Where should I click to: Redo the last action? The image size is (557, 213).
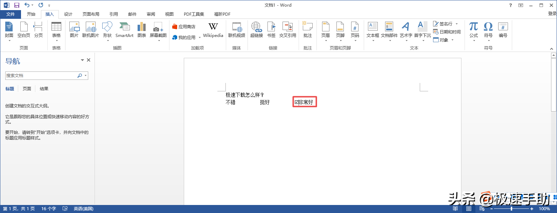[x=41, y=5]
